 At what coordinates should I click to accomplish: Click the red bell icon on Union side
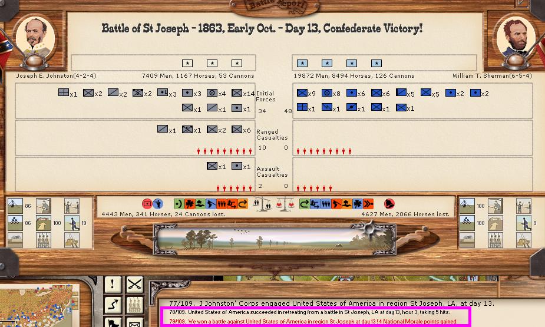coord(389,204)
